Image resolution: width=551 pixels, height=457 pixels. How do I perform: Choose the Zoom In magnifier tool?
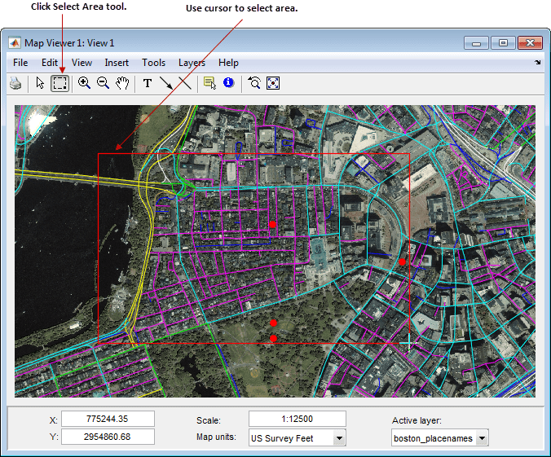point(84,83)
